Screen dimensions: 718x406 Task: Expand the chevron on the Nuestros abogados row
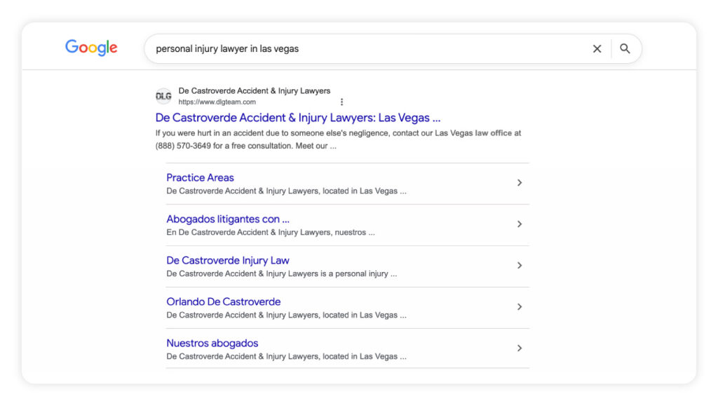[520, 349]
